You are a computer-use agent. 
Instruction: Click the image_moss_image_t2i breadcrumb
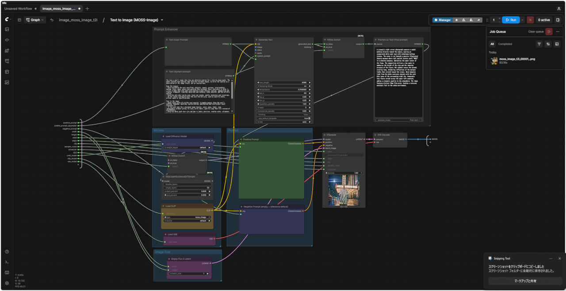(78, 20)
